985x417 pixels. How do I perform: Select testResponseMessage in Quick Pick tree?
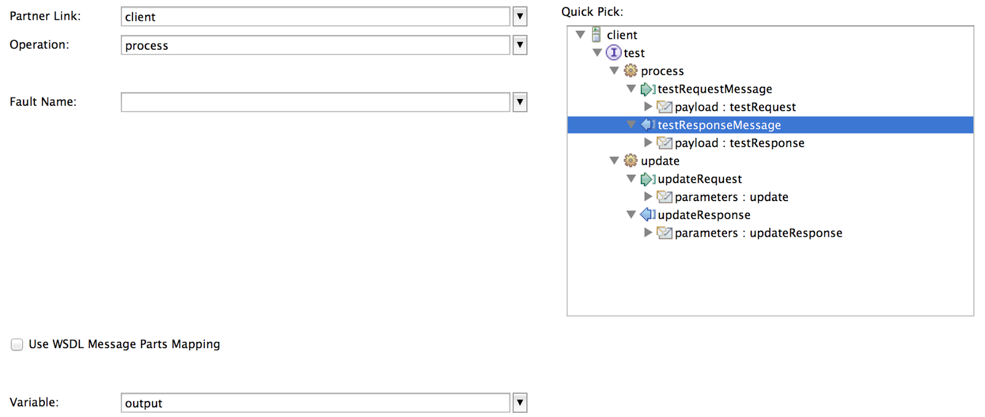pyautogui.click(x=719, y=125)
